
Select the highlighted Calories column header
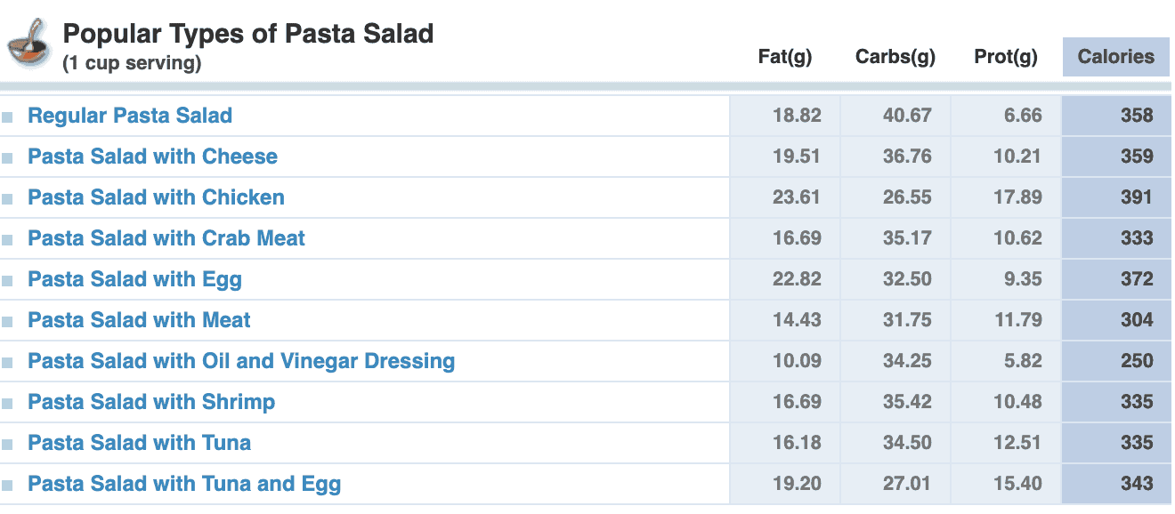click(1115, 56)
